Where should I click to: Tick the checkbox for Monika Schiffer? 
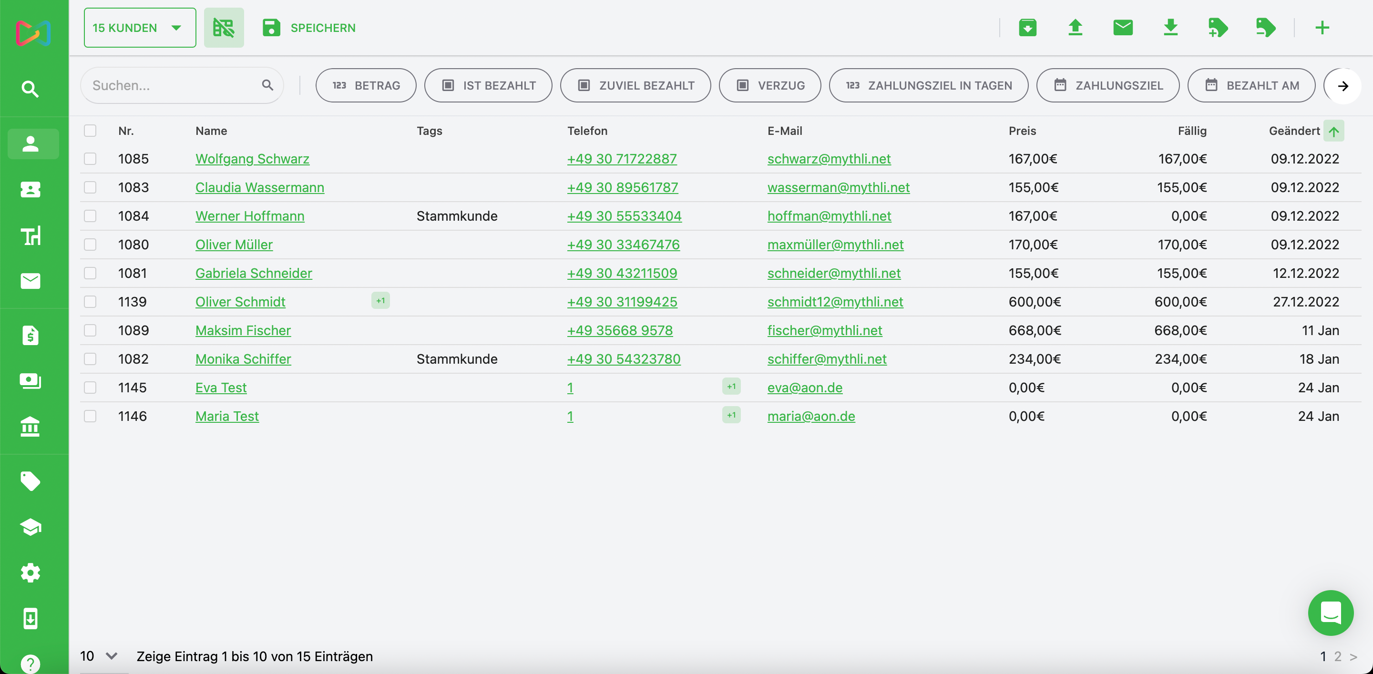pos(90,359)
